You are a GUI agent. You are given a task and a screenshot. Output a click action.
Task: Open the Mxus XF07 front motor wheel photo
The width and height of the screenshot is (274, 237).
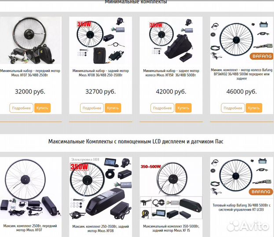coord(31,40)
